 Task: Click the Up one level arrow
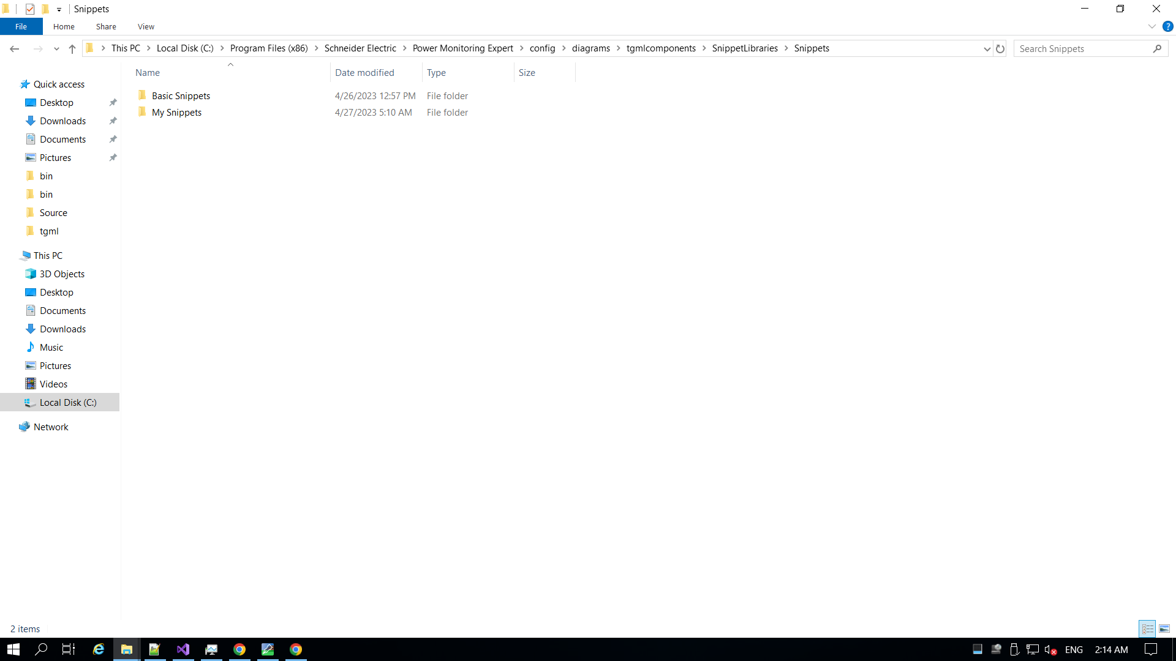point(72,49)
